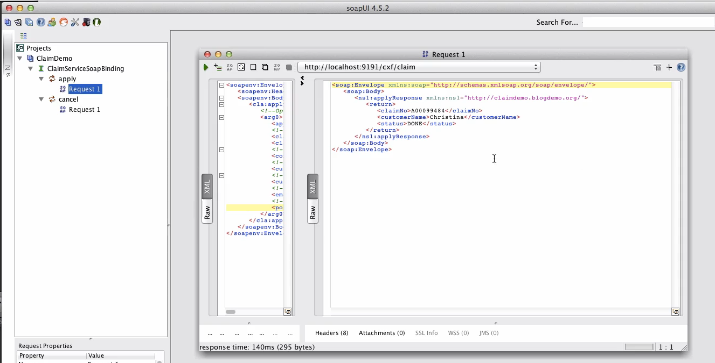Click the Search For input field
The height and width of the screenshot is (363, 715).
tap(649, 22)
